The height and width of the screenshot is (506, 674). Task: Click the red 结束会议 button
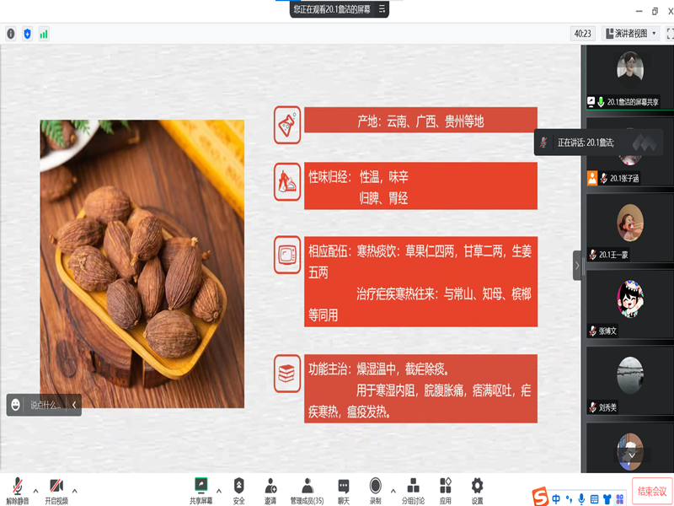[x=652, y=491]
